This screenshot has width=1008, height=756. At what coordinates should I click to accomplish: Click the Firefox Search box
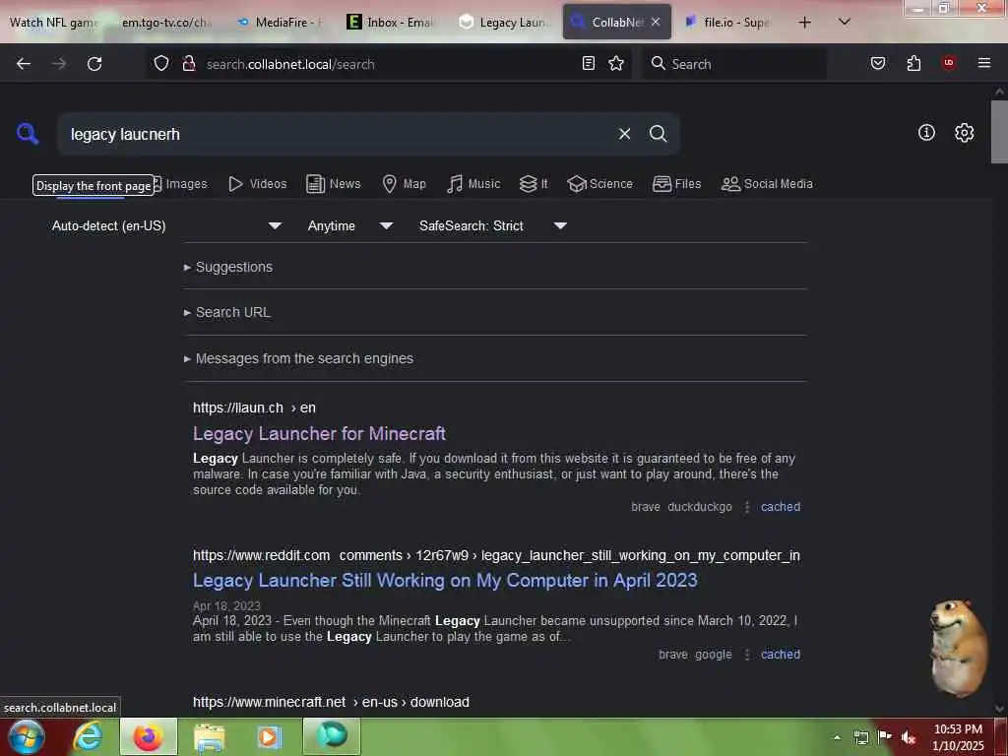pos(734,64)
